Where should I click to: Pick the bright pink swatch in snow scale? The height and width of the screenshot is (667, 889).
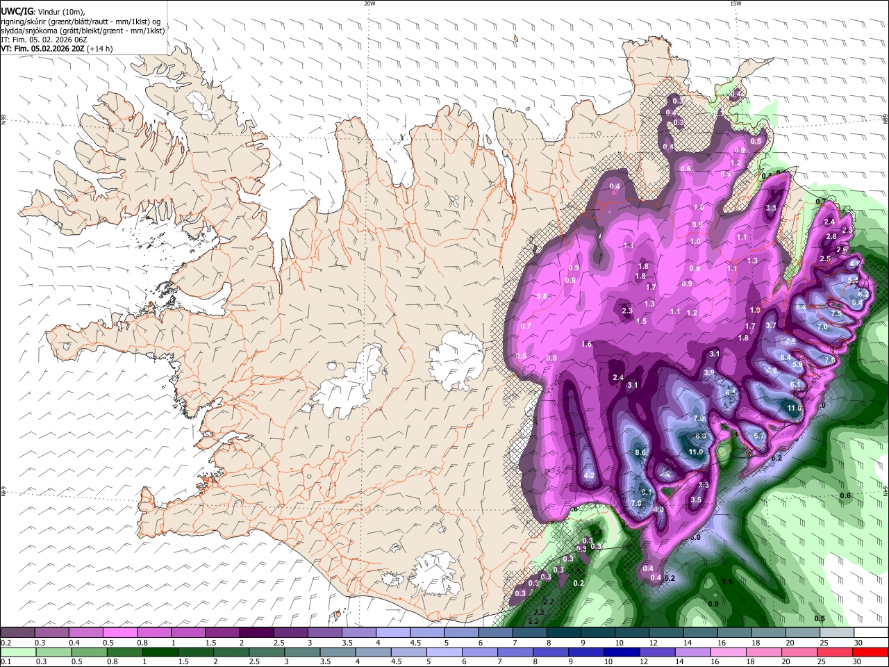pos(119,633)
